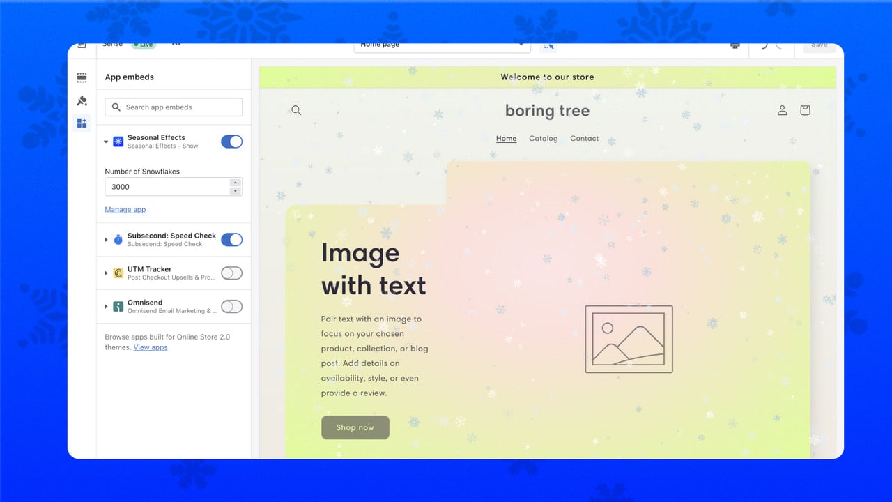Viewport: 892px width, 502px height.
Task: Click the Seasonal Effects snowflake app icon
Action: point(118,142)
